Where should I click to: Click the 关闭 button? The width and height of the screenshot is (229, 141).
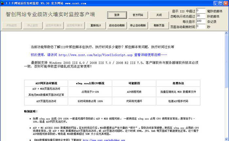click(x=159, y=15)
